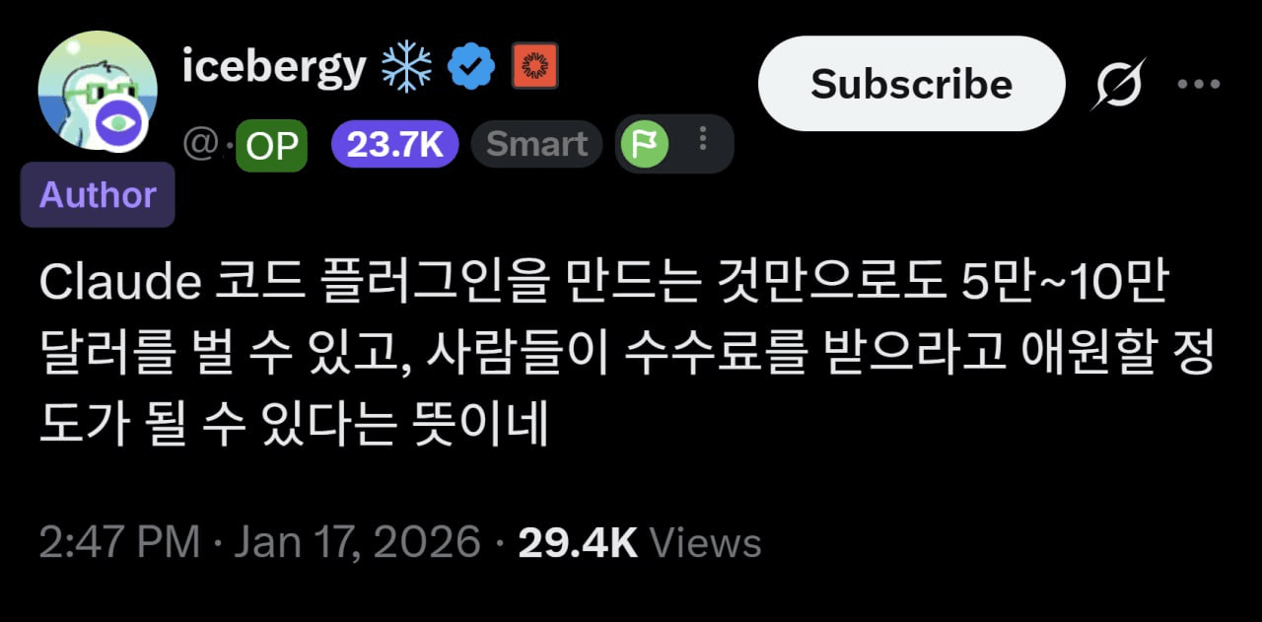Click the snowflake emoji beside icebergy
Viewport: 1262px width, 622px height.
(407, 67)
